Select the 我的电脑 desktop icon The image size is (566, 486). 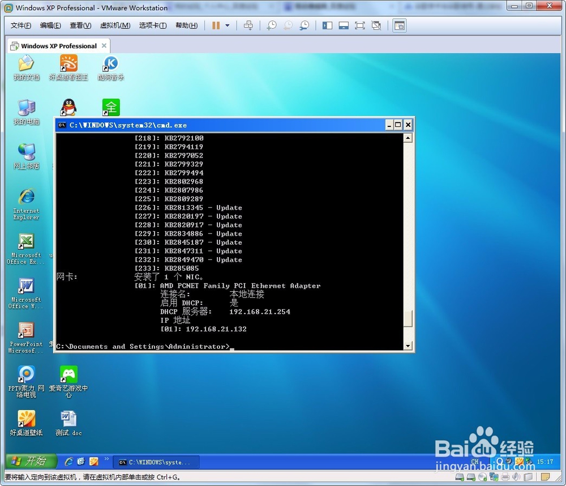tap(27, 112)
